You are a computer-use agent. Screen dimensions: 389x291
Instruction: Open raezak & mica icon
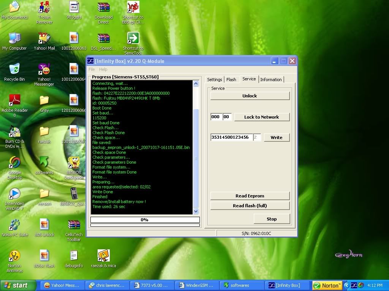coord(103,259)
